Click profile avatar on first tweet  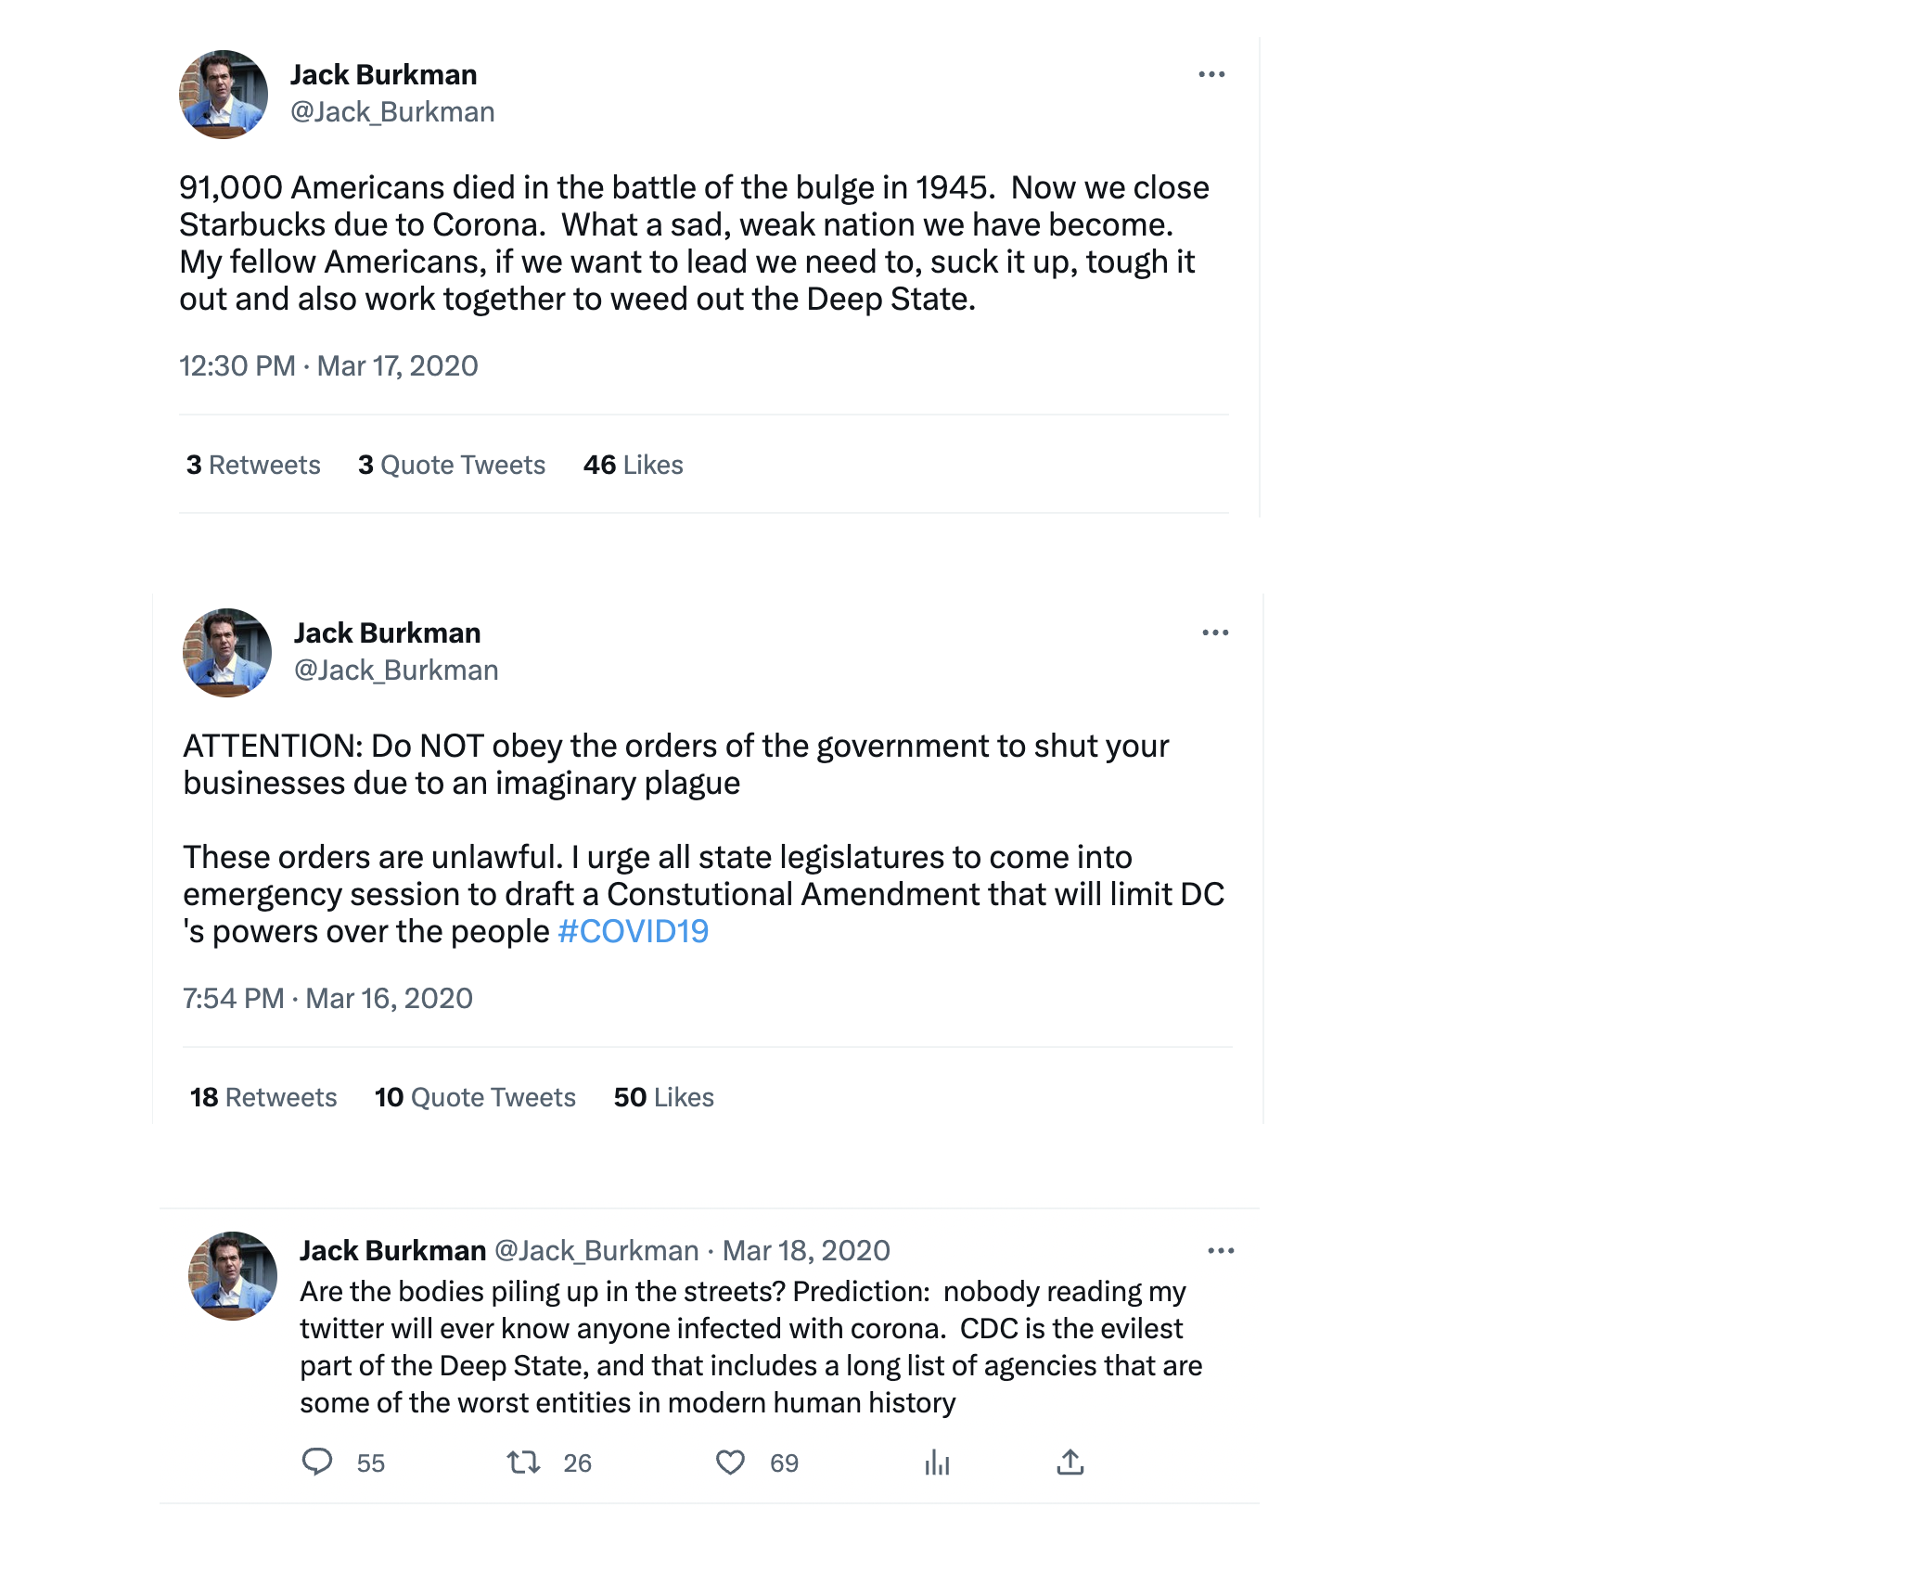[x=224, y=95]
